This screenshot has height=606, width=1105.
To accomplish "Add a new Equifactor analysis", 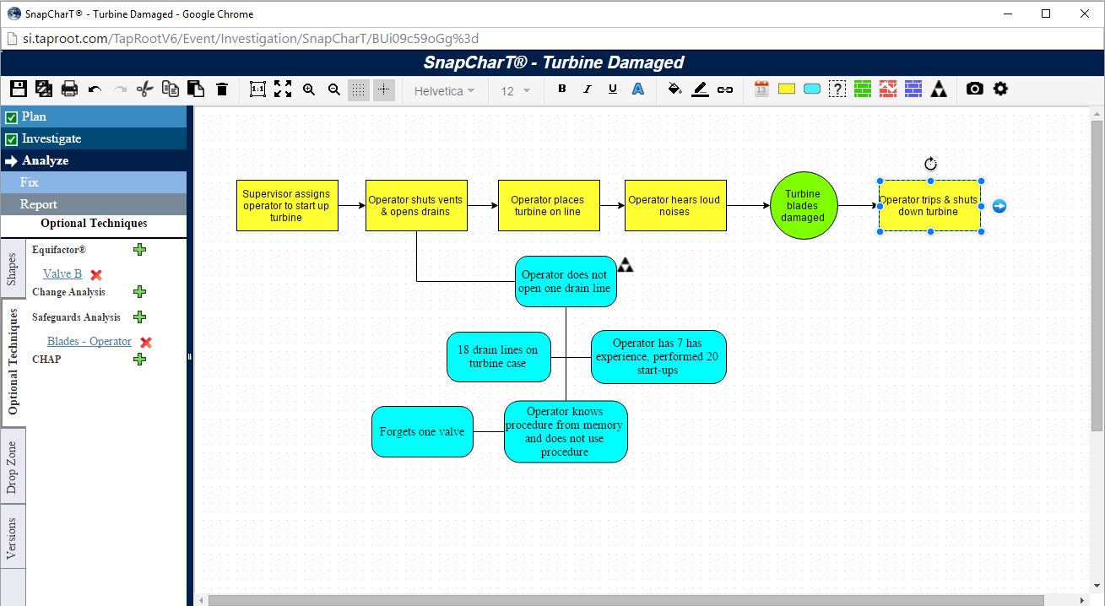I will point(140,250).
